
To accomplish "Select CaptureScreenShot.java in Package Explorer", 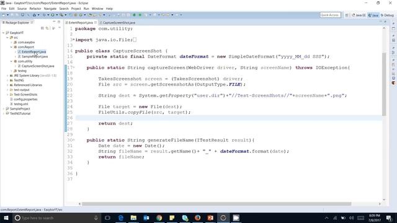I will pos(36,66).
